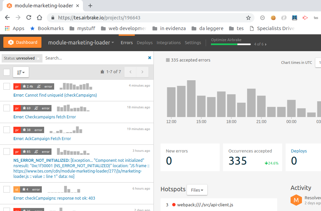Click the Optimize Airbrake progress bar

coord(231,44)
